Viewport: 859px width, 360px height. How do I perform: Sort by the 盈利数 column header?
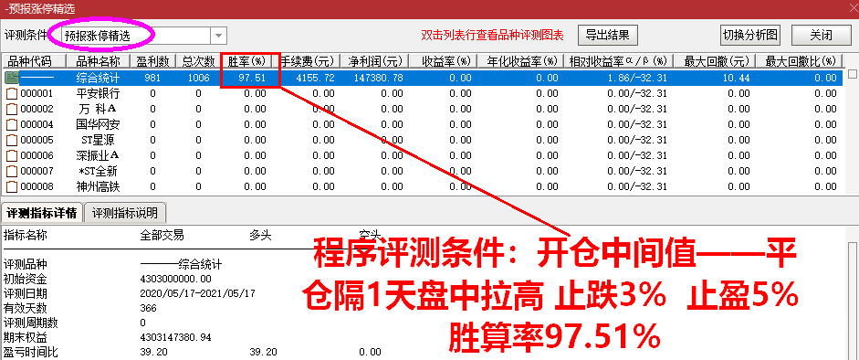[152, 61]
